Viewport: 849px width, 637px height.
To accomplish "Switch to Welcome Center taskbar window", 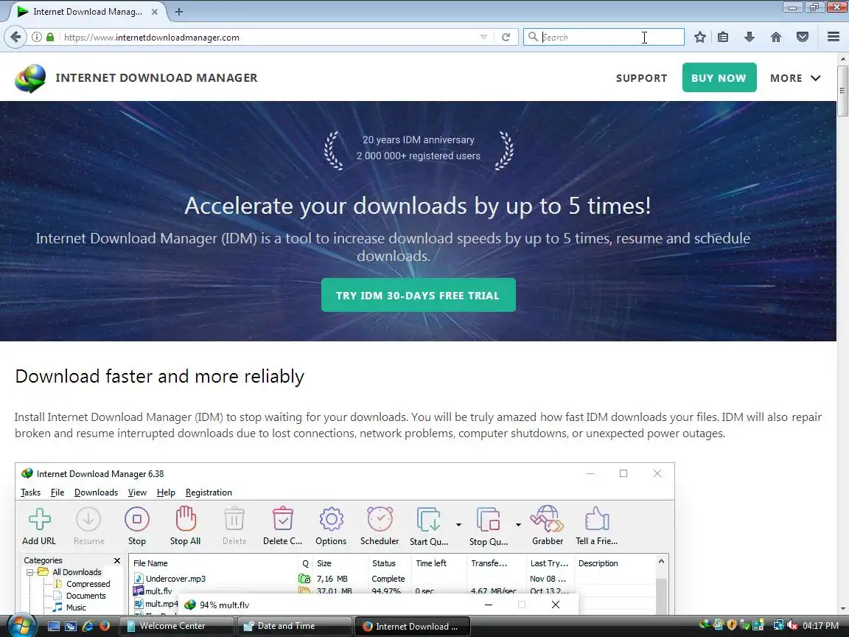I will pos(177,626).
